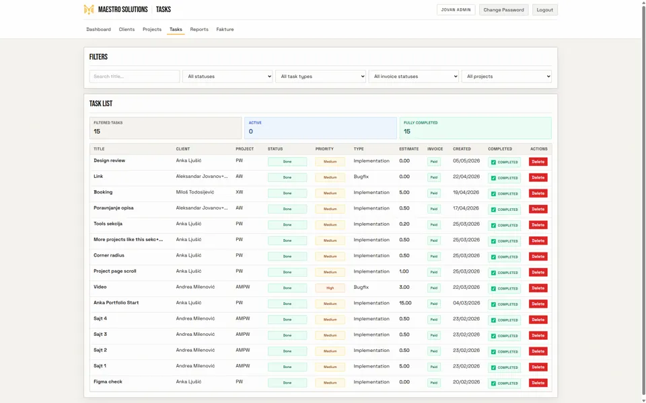Open the All invoice statuses dropdown
Image resolution: width=646 pixels, height=403 pixels.
(414, 76)
